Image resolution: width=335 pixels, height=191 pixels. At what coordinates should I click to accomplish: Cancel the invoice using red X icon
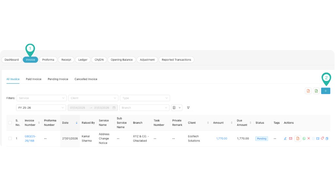pyautogui.click(x=309, y=138)
